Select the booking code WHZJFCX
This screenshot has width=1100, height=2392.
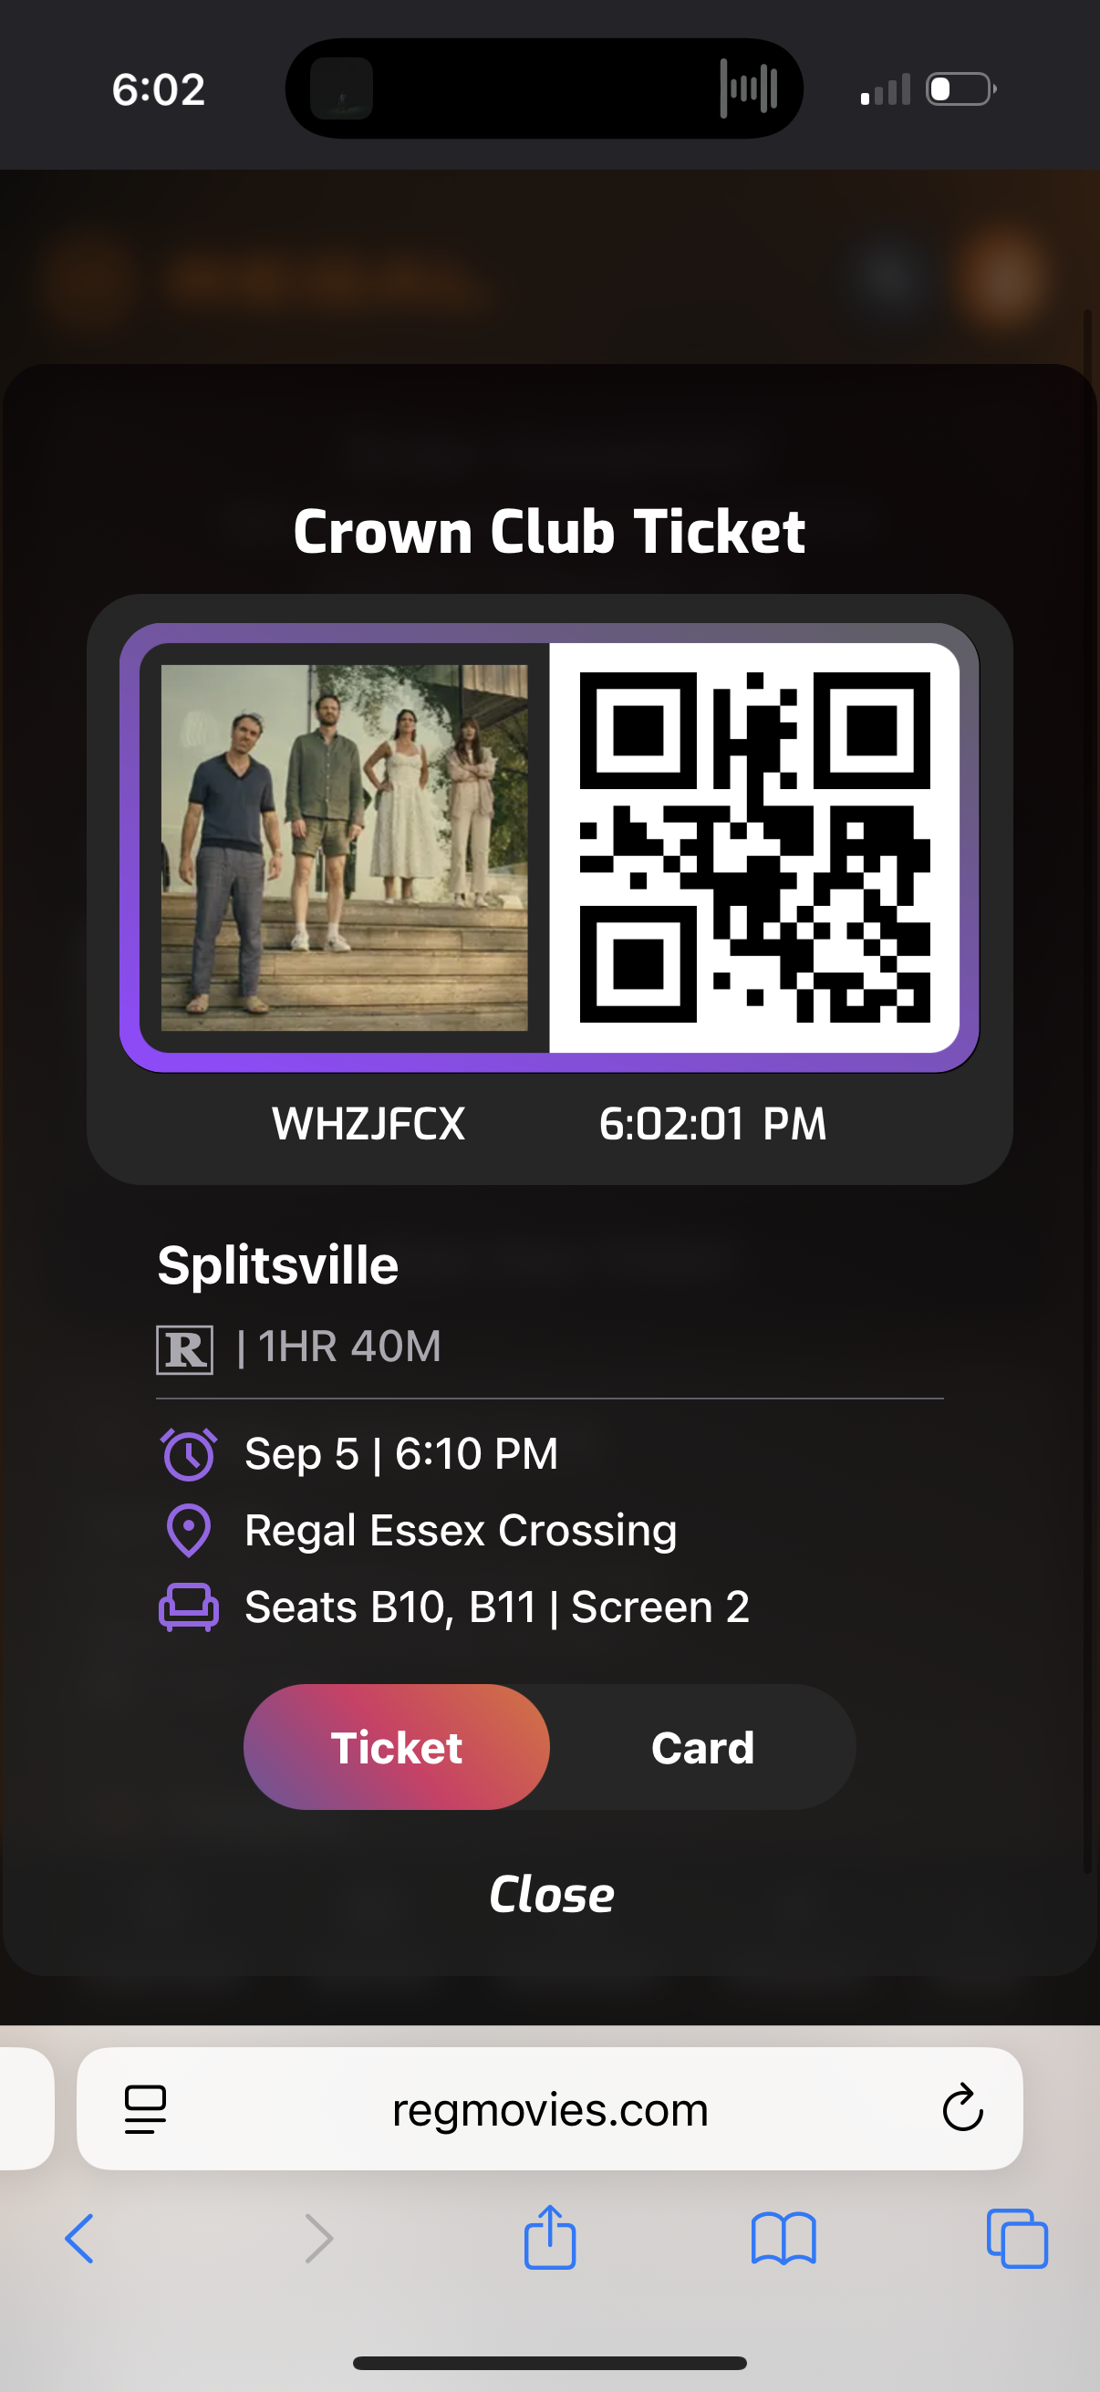pyautogui.click(x=368, y=1124)
